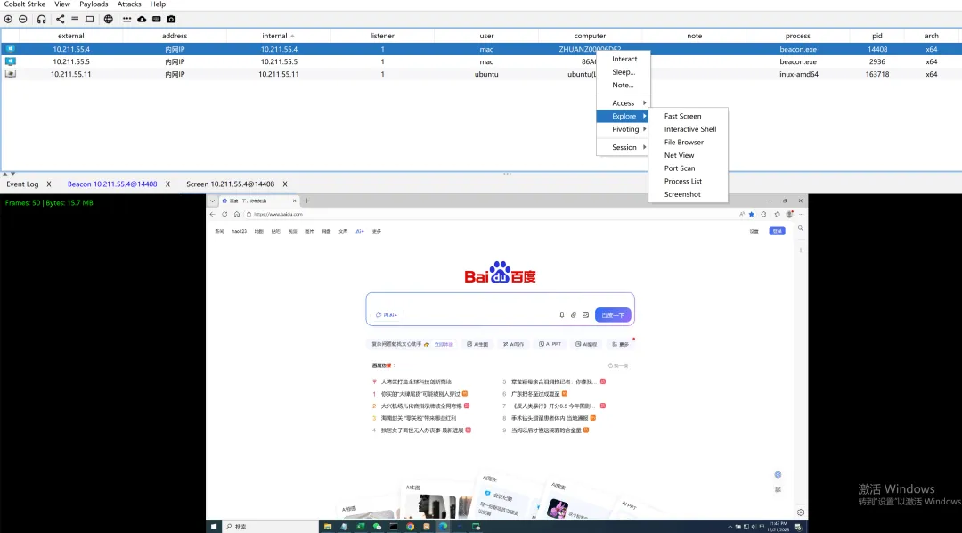Open Credentials (dotted line icon)
This screenshot has height=533, width=962.
tap(127, 19)
